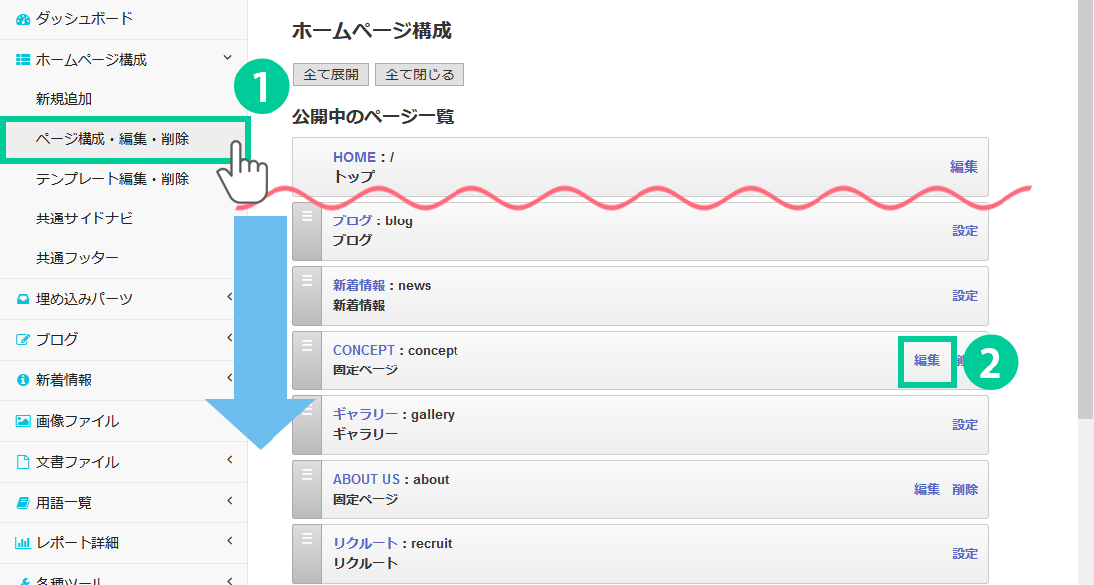Click the report details chart icon

pos(23,543)
